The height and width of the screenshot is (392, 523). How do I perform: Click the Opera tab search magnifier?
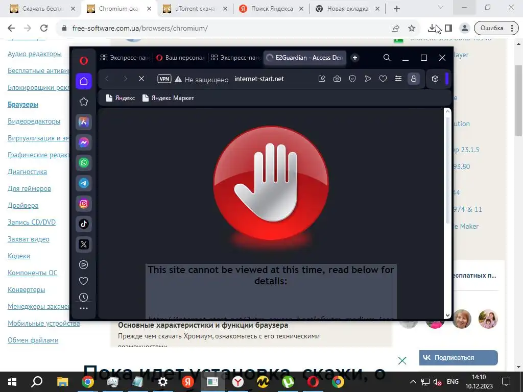coord(387,58)
